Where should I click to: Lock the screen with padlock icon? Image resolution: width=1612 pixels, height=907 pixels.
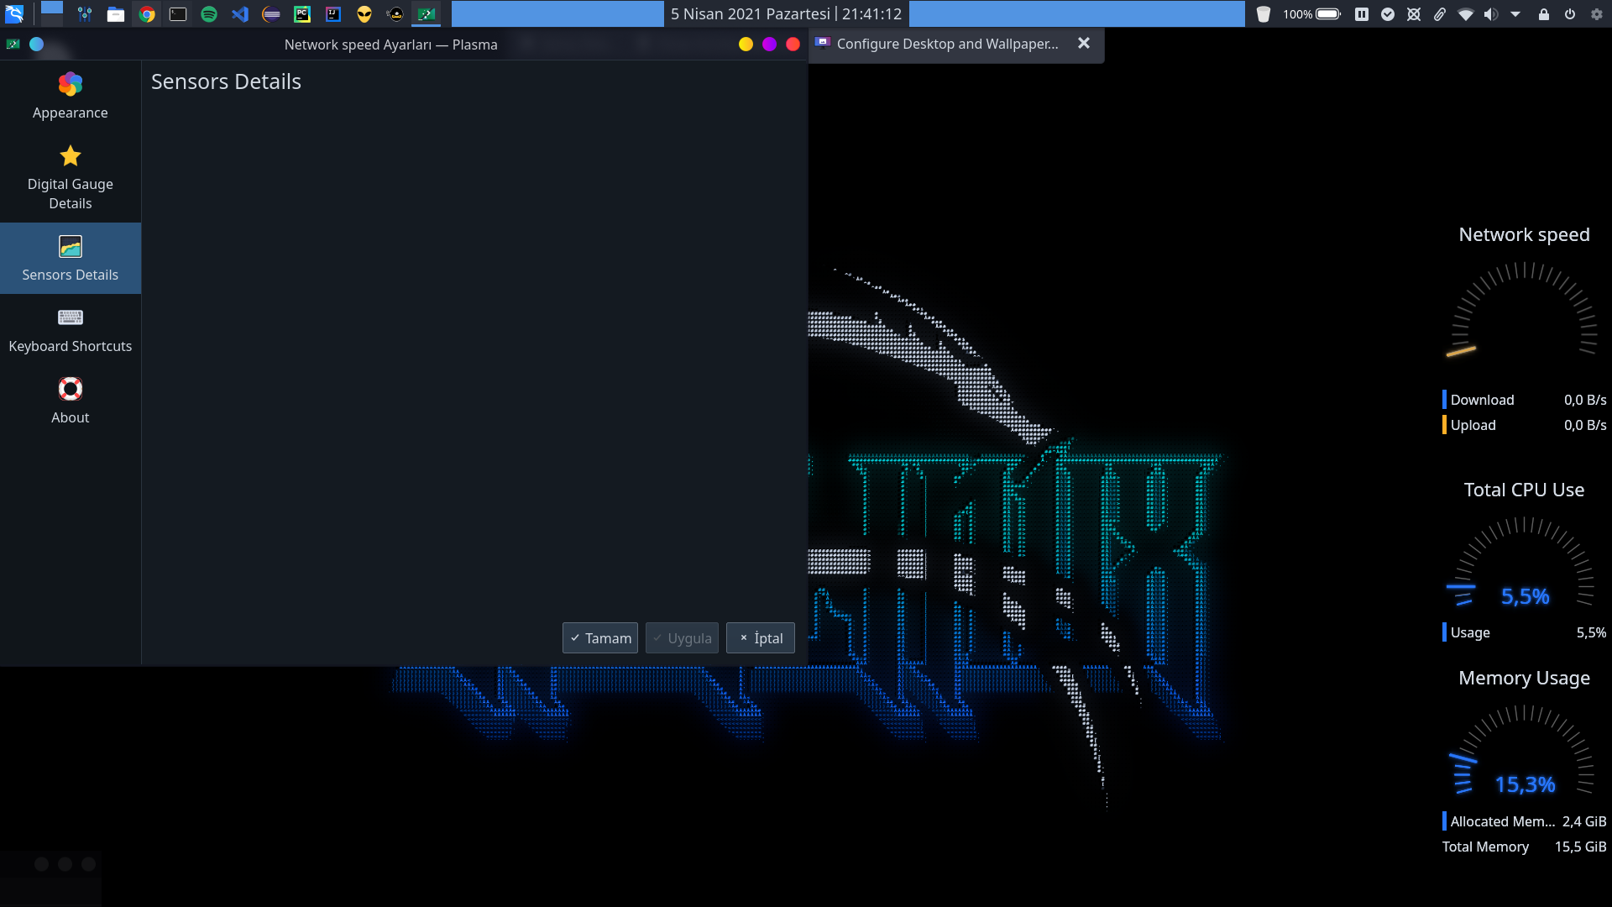pyautogui.click(x=1543, y=14)
